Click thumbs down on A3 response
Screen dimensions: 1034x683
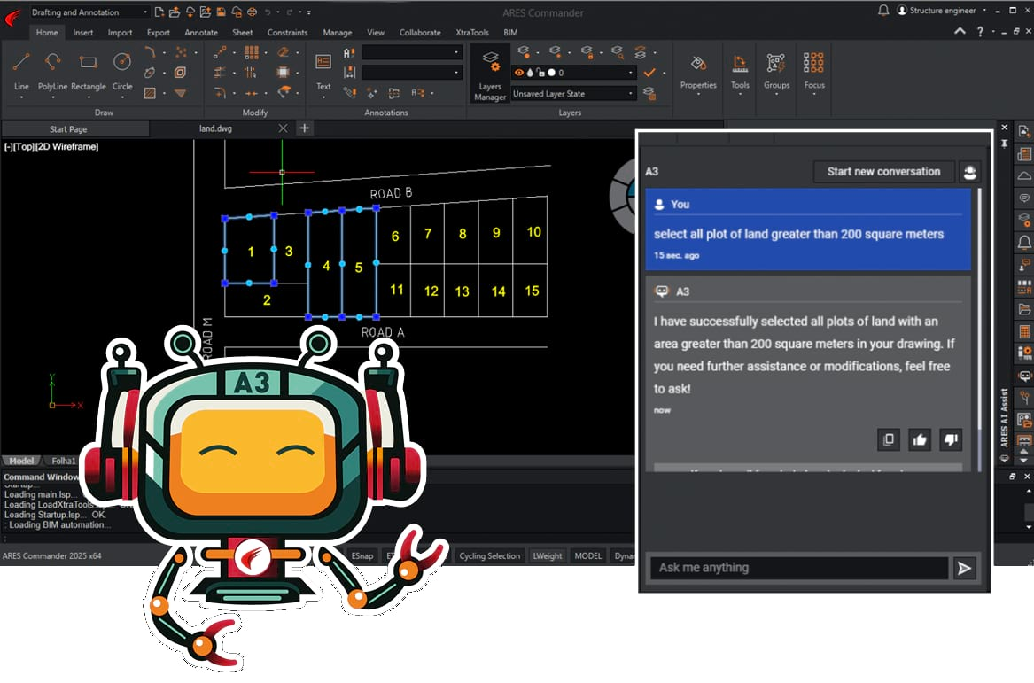click(950, 439)
